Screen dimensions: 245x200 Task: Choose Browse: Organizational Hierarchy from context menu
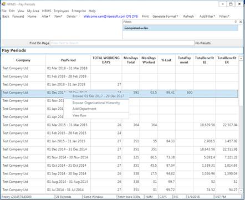point(96,103)
